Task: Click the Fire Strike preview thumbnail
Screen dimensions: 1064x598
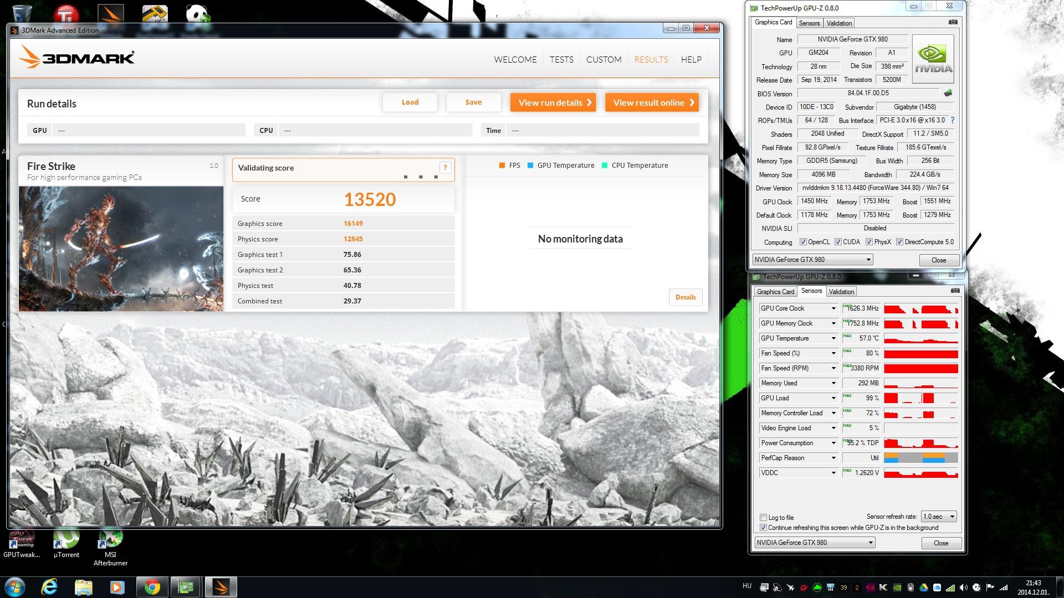Action: point(121,249)
